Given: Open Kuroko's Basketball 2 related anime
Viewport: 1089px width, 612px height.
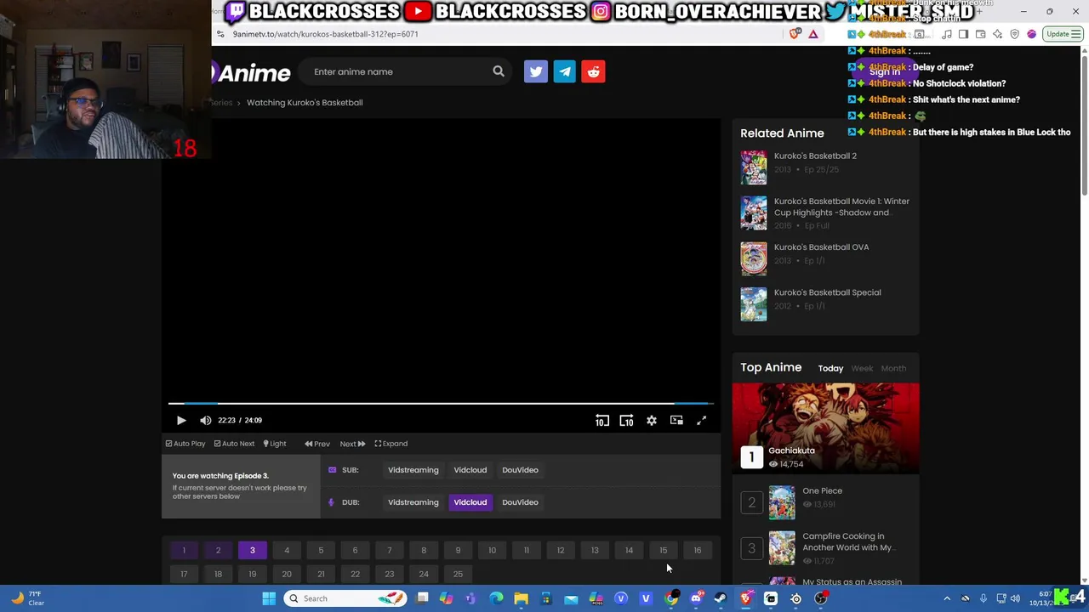Looking at the screenshot, I should point(815,156).
